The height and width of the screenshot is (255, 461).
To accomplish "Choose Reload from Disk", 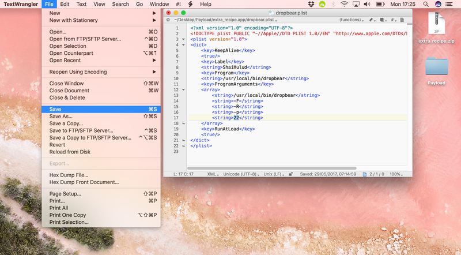I will coord(101,152).
